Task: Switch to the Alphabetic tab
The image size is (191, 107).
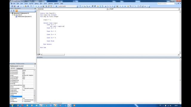Action: (x=13, y=68)
